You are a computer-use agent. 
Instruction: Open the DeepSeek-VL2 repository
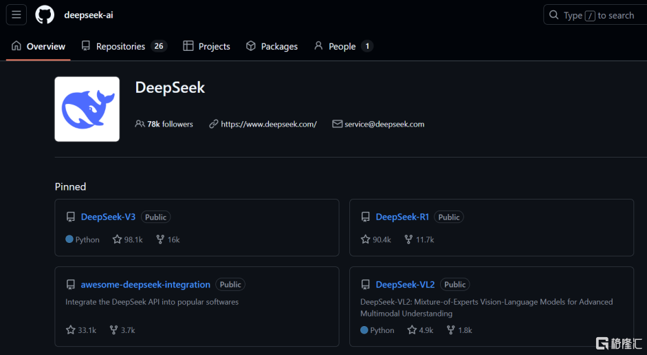coord(405,284)
